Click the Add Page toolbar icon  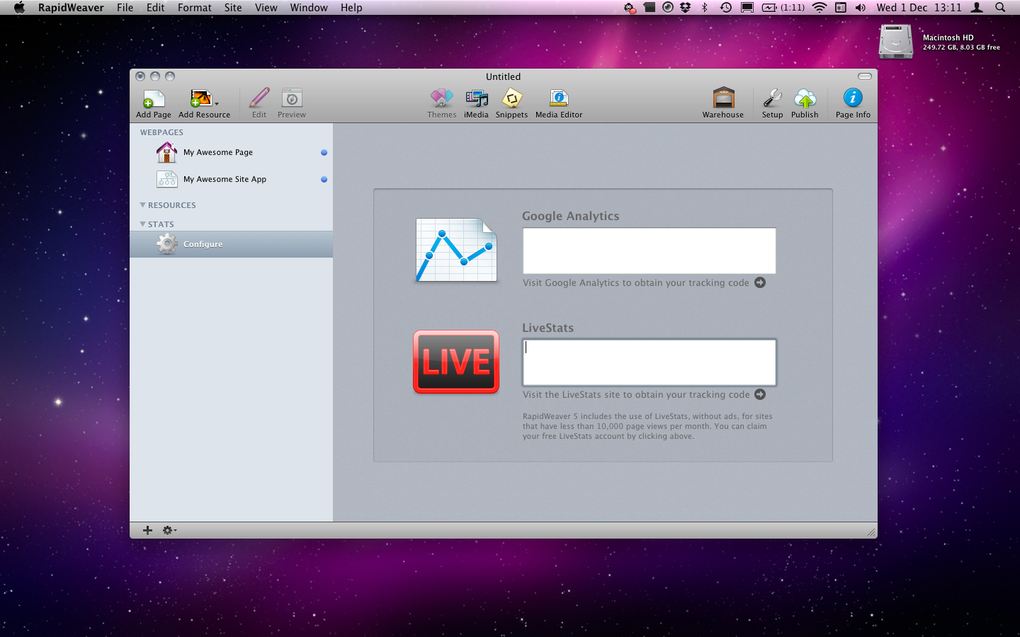tap(154, 98)
